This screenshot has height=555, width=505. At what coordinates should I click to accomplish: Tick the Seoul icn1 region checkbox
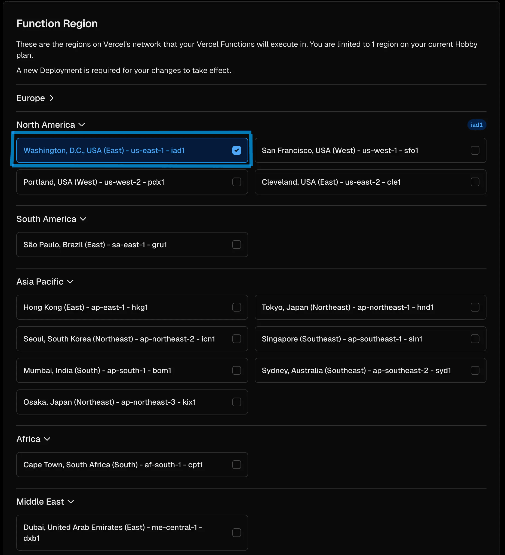coord(236,339)
